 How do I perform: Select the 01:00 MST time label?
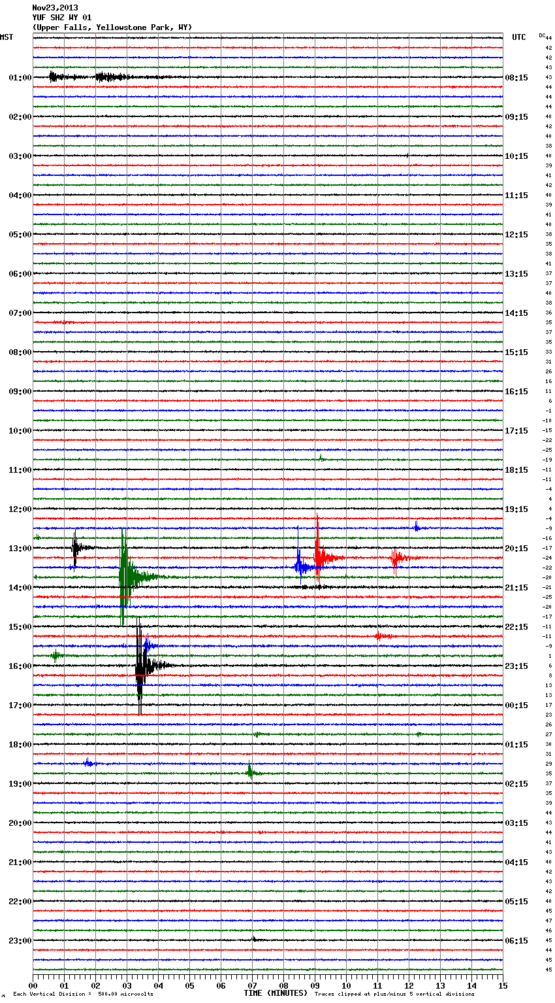[x=20, y=78]
